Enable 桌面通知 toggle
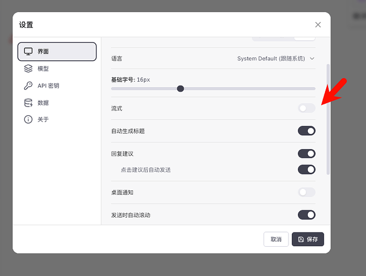366x276 pixels. (x=307, y=192)
